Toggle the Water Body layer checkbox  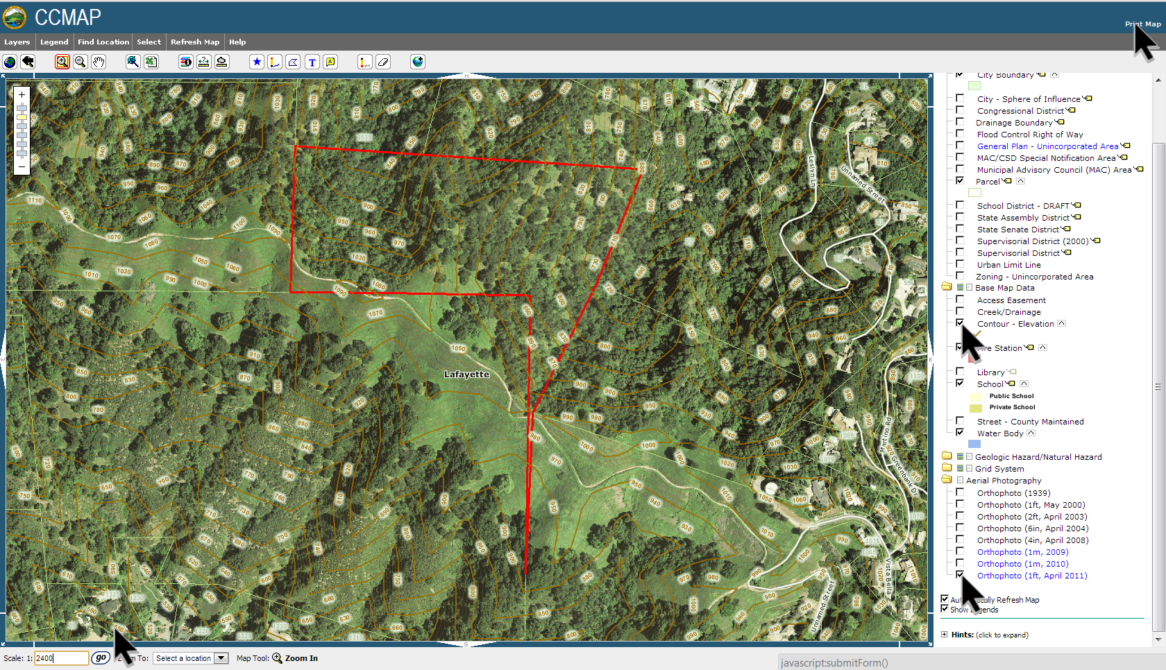[960, 432]
